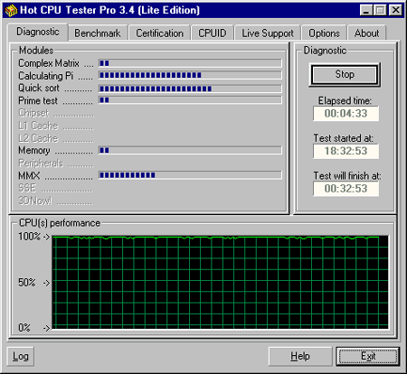Click the Quick sort progress bar
This screenshot has height=374, width=407.
[190, 89]
